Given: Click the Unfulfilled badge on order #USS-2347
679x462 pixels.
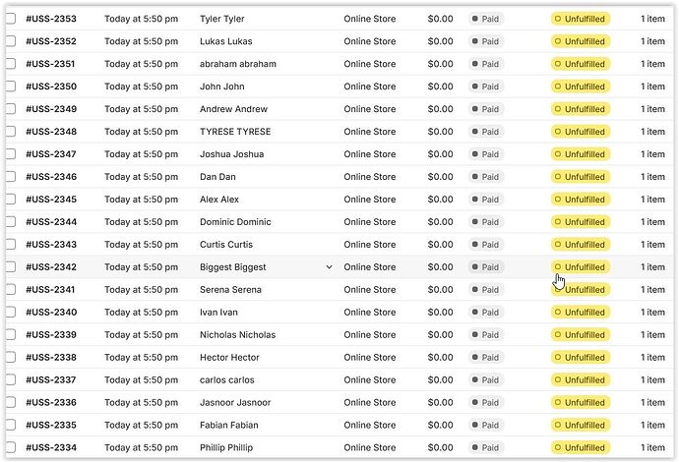Looking at the screenshot, I should click(581, 154).
